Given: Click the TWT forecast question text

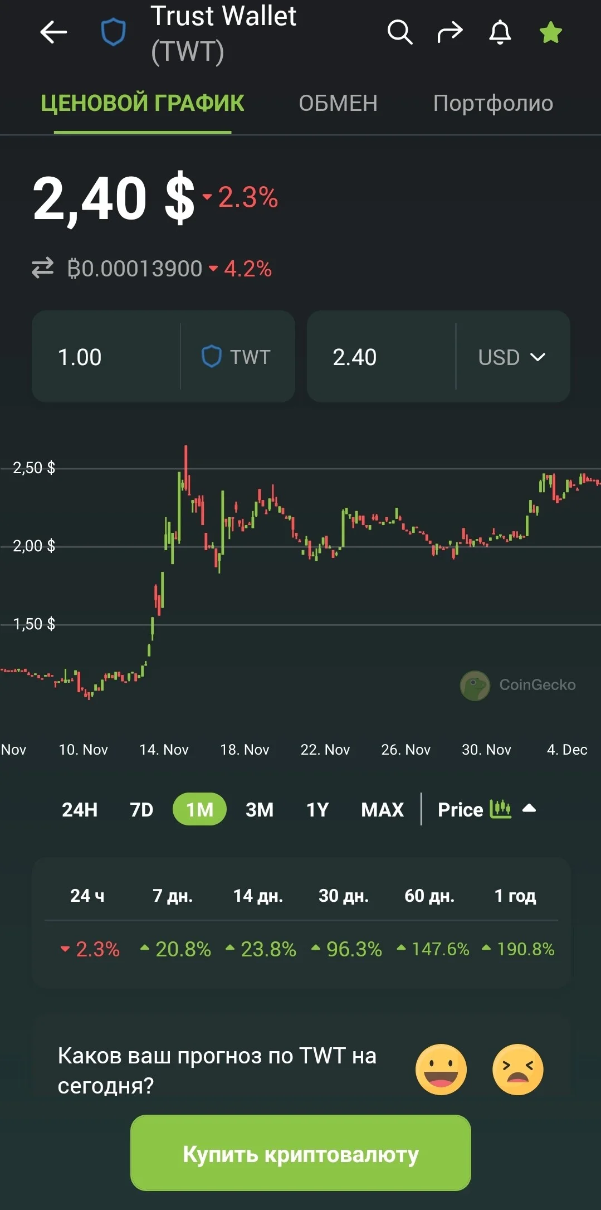Looking at the screenshot, I should point(217,1070).
